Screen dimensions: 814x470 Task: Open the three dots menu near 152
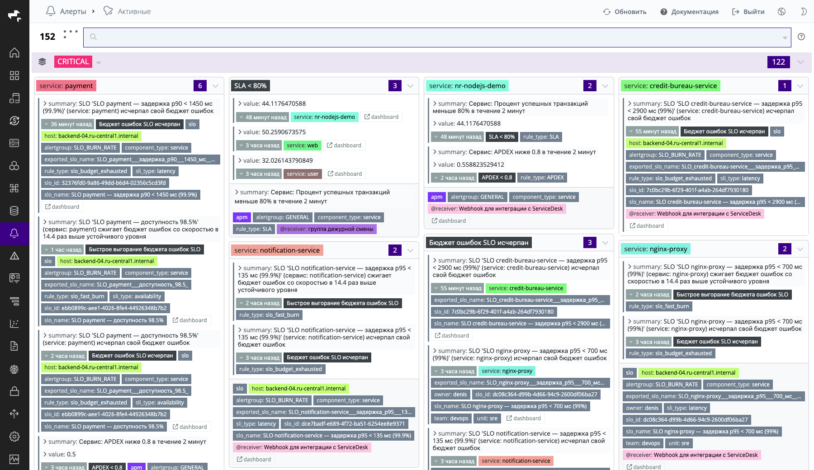click(70, 33)
